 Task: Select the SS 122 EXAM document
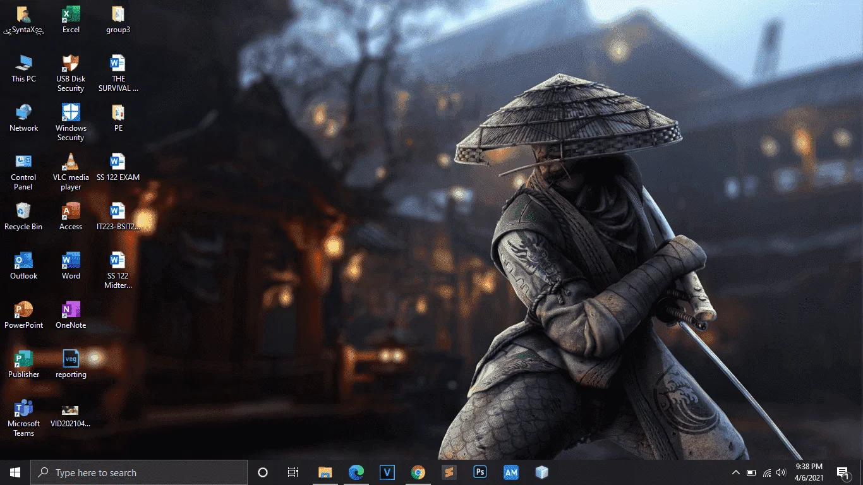(118, 168)
